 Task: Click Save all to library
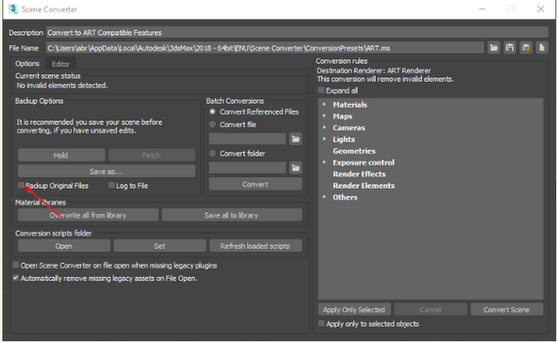pyautogui.click(x=231, y=215)
